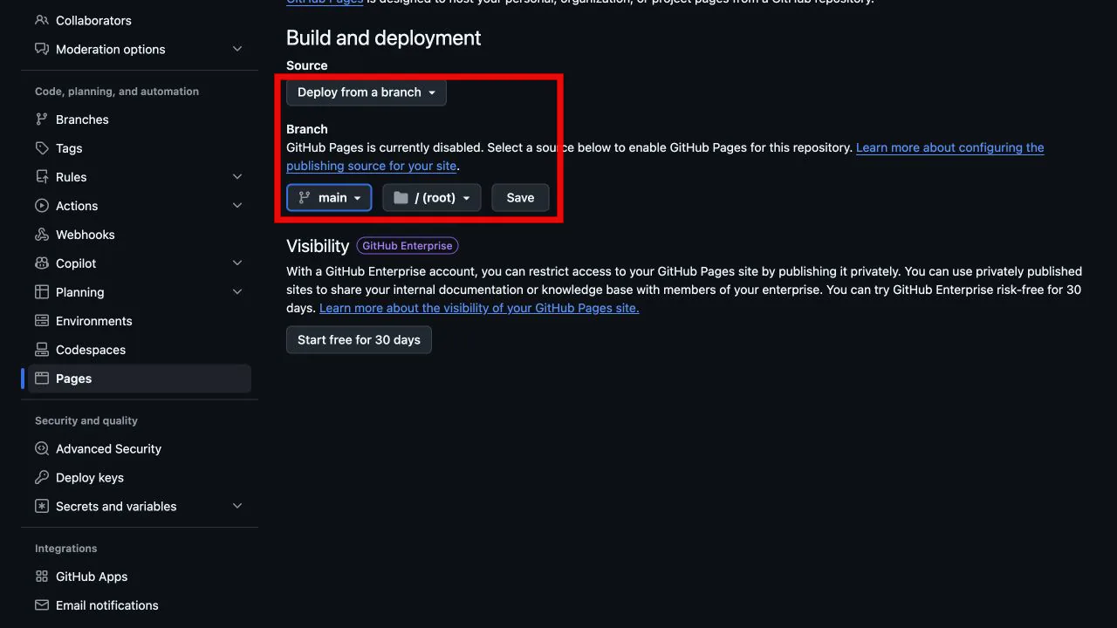Open Codespaces settings
The width and height of the screenshot is (1117, 628).
click(x=140, y=350)
